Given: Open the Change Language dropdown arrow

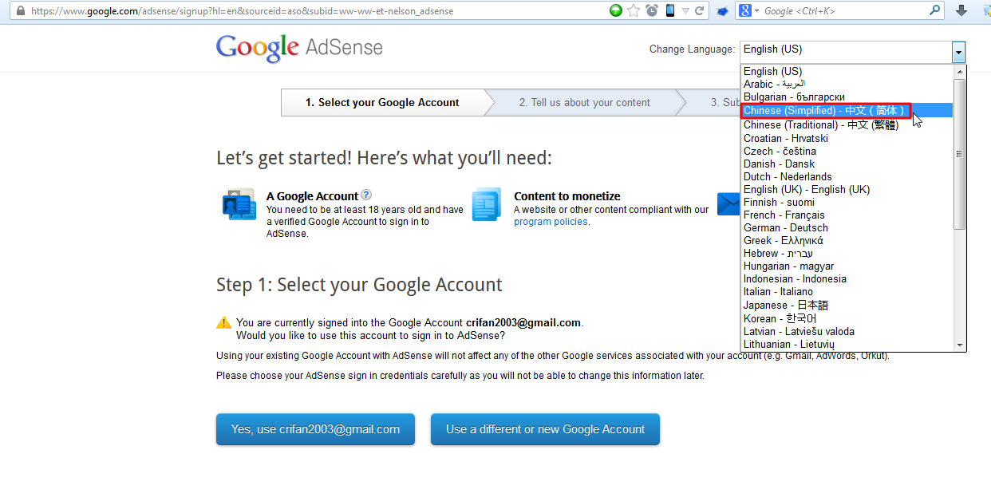Looking at the screenshot, I should click(x=957, y=53).
